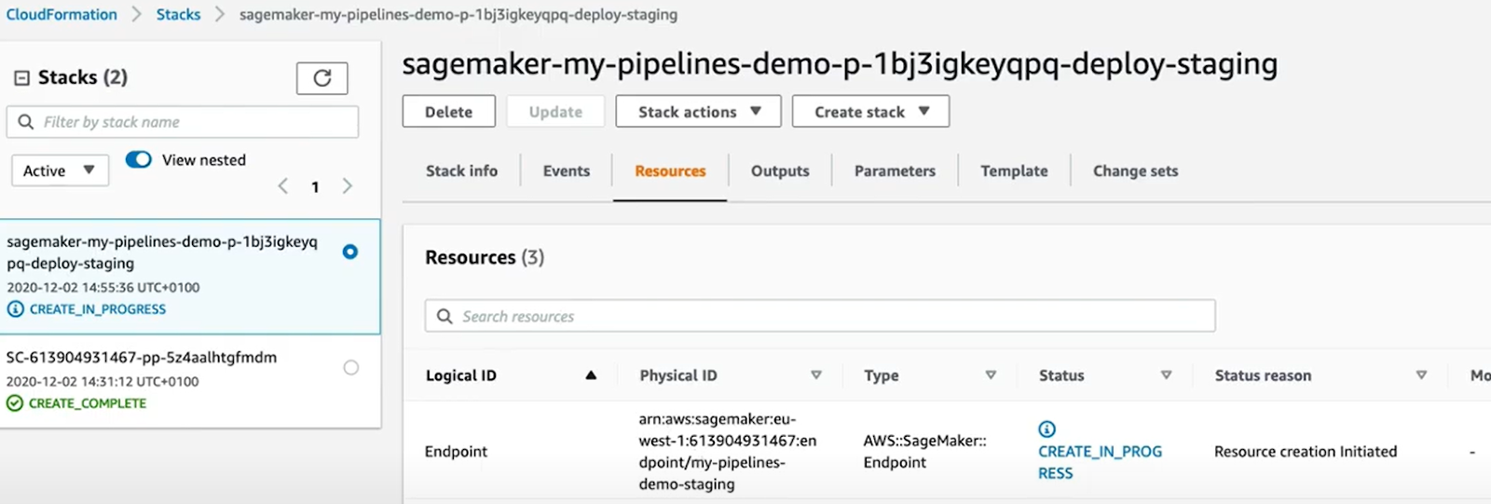Click the Status column sort icon
The height and width of the screenshot is (504, 1491).
click(1166, 375)
